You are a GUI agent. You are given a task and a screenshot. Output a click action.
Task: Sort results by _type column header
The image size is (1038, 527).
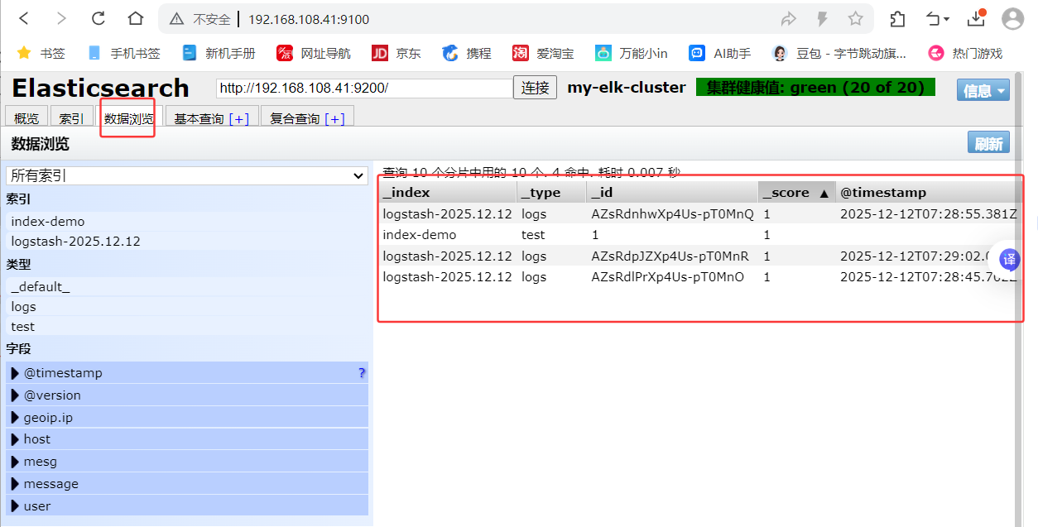(x=552, y=192)
